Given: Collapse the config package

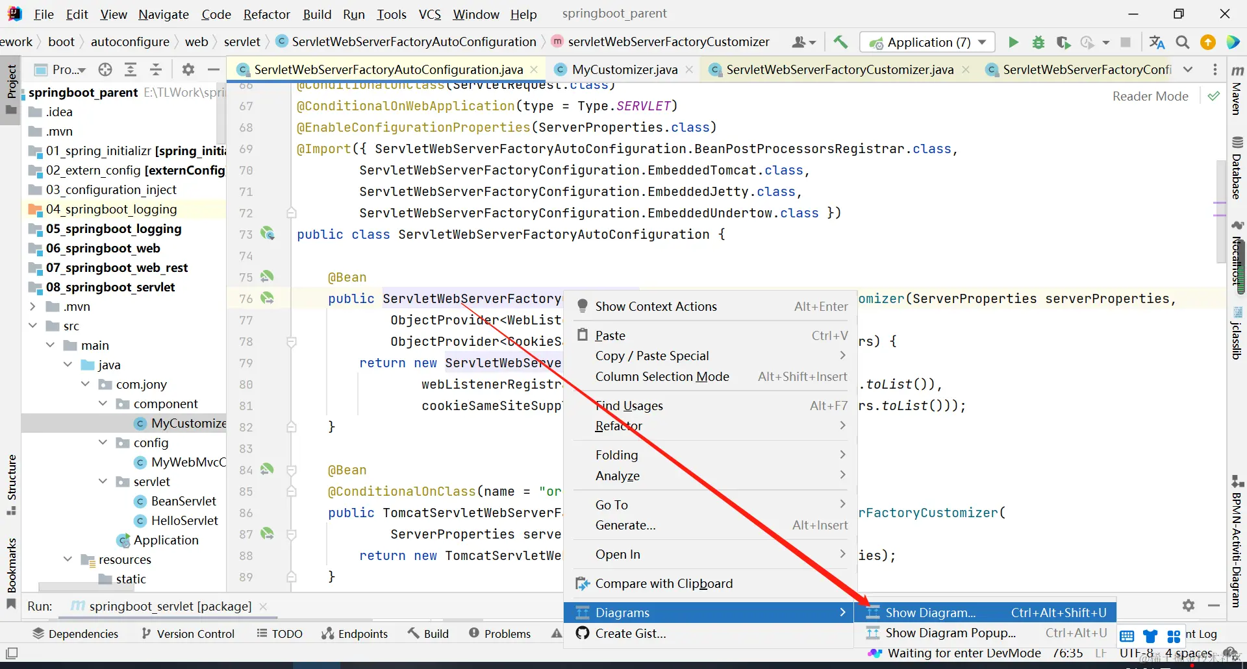Looking at the screenshot, I should 103,443.
